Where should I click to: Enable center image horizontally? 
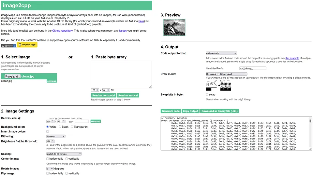tap(48, 159)
